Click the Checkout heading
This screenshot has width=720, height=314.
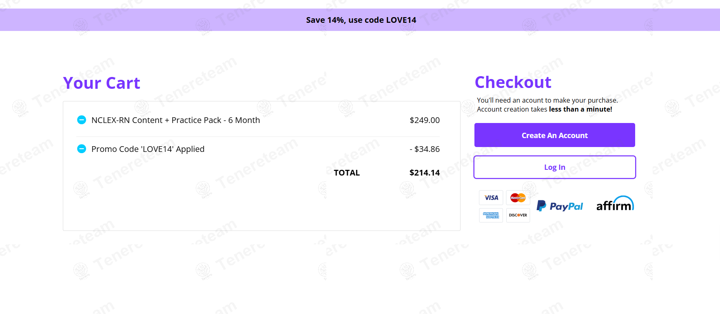tap(513, 82)
